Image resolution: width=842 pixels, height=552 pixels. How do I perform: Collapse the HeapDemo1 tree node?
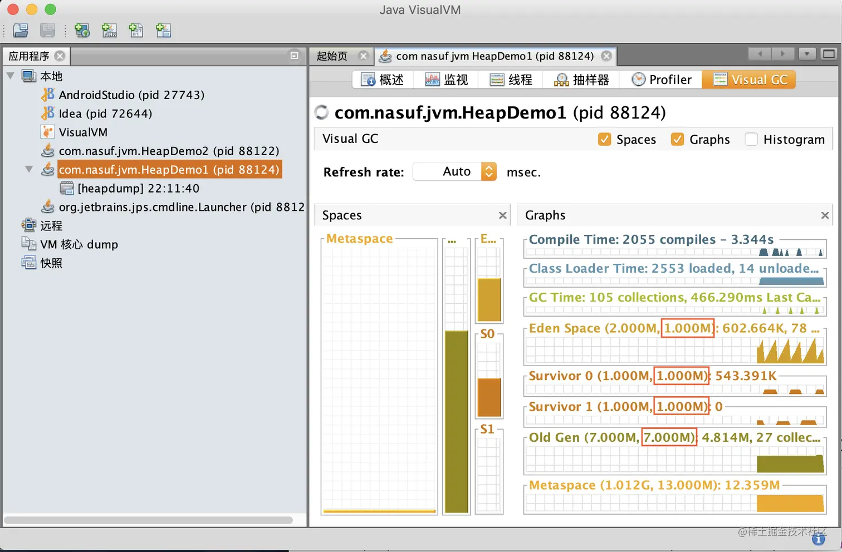(29, 169)
